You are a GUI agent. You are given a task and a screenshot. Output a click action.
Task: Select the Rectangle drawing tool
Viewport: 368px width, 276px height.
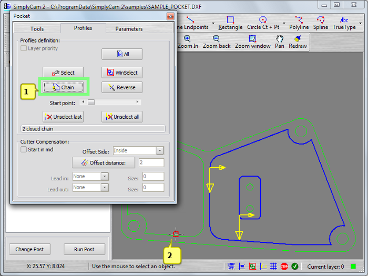(x=230, y=23)
